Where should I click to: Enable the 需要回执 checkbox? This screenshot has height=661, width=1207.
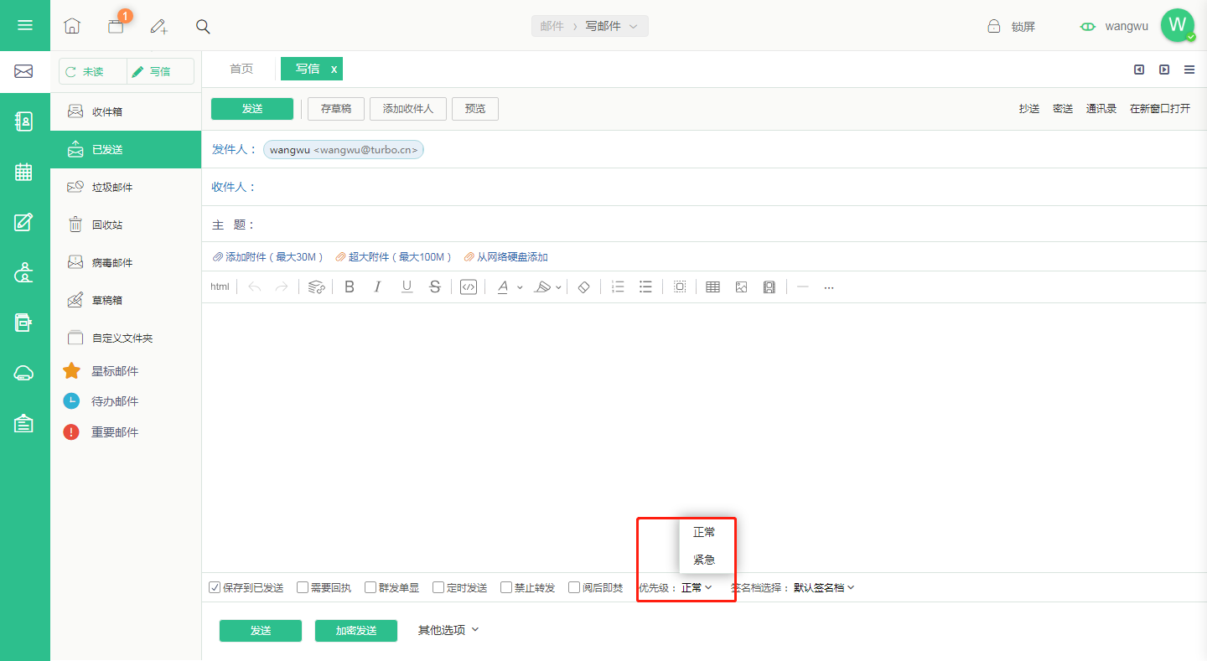pos(303,587)
